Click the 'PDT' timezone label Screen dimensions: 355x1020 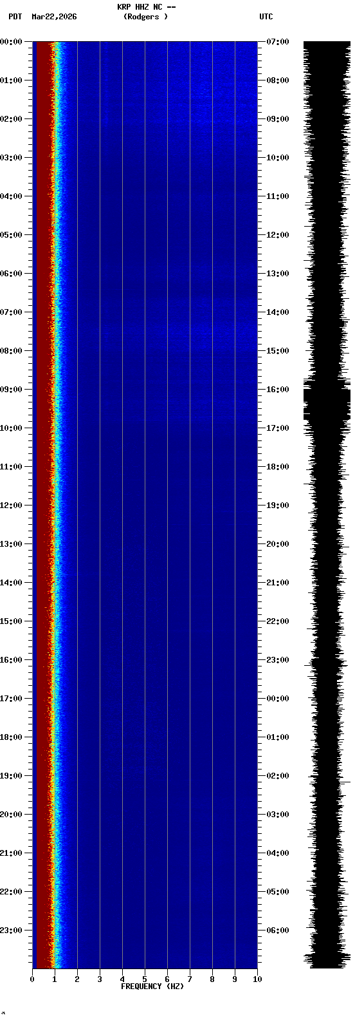[15, 17]
